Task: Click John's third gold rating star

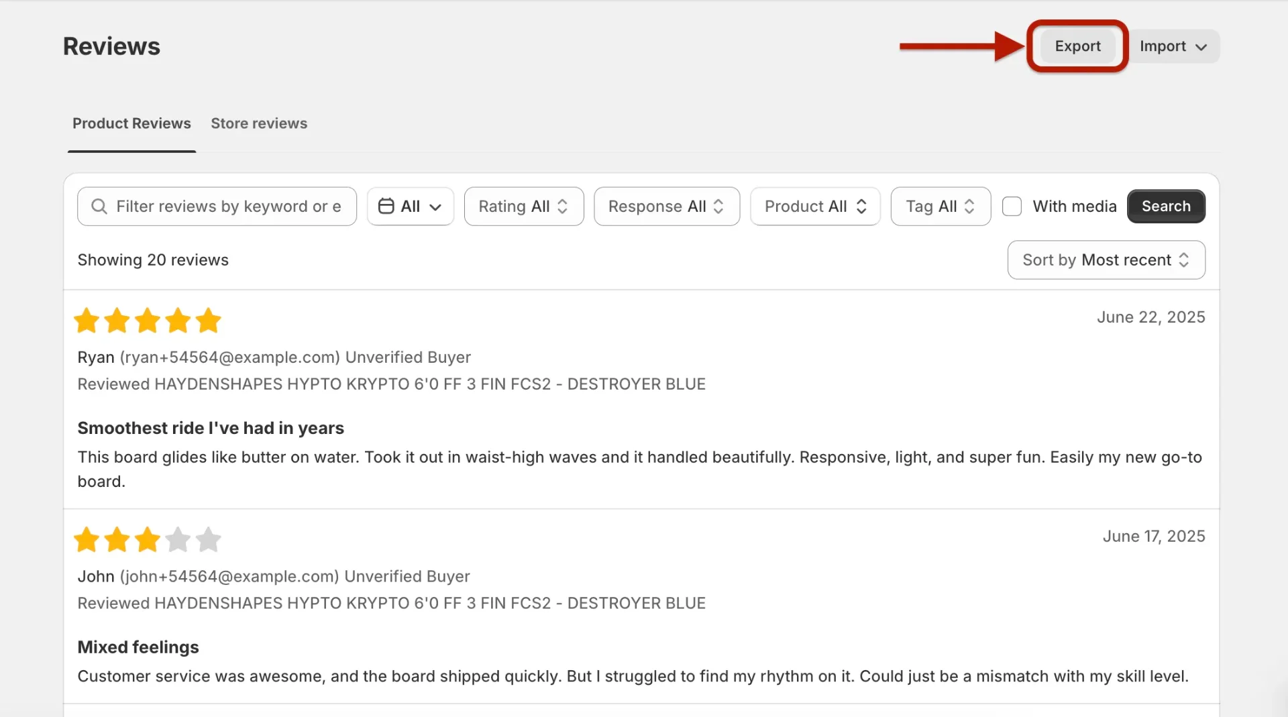Action: tap(148, 539)
